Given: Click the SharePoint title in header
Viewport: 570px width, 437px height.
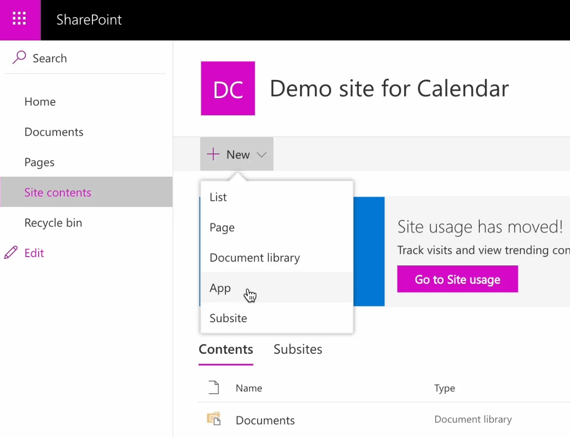Looking at the screenshot, I should coord(89,20).
